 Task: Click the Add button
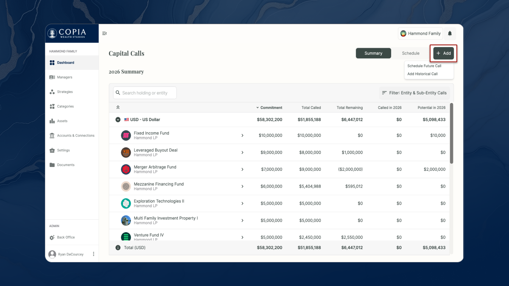tap(443, 53)
